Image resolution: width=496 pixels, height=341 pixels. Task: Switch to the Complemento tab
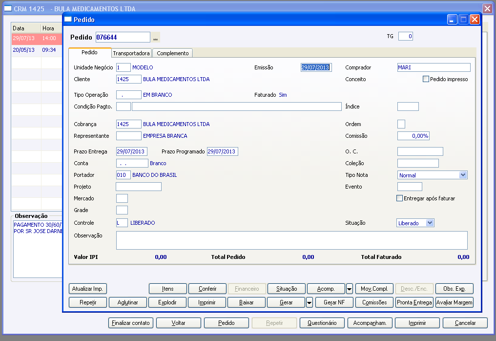click(173, 53)
